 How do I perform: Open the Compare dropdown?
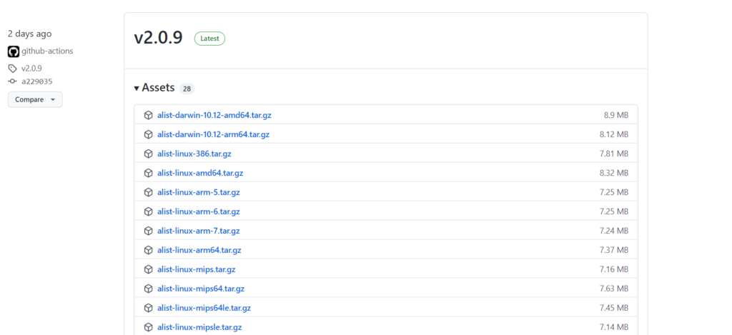click(x=34, y=99)
